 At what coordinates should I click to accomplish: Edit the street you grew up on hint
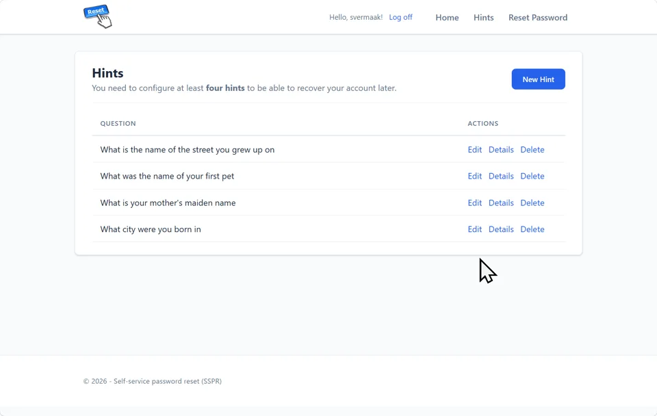pyautogui.click(x=475, y=150)
